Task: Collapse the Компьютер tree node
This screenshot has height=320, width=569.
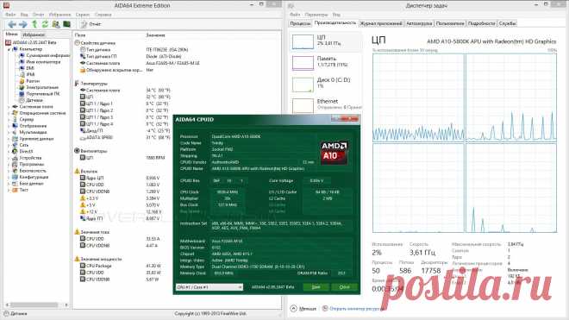Action: (9, 49)
